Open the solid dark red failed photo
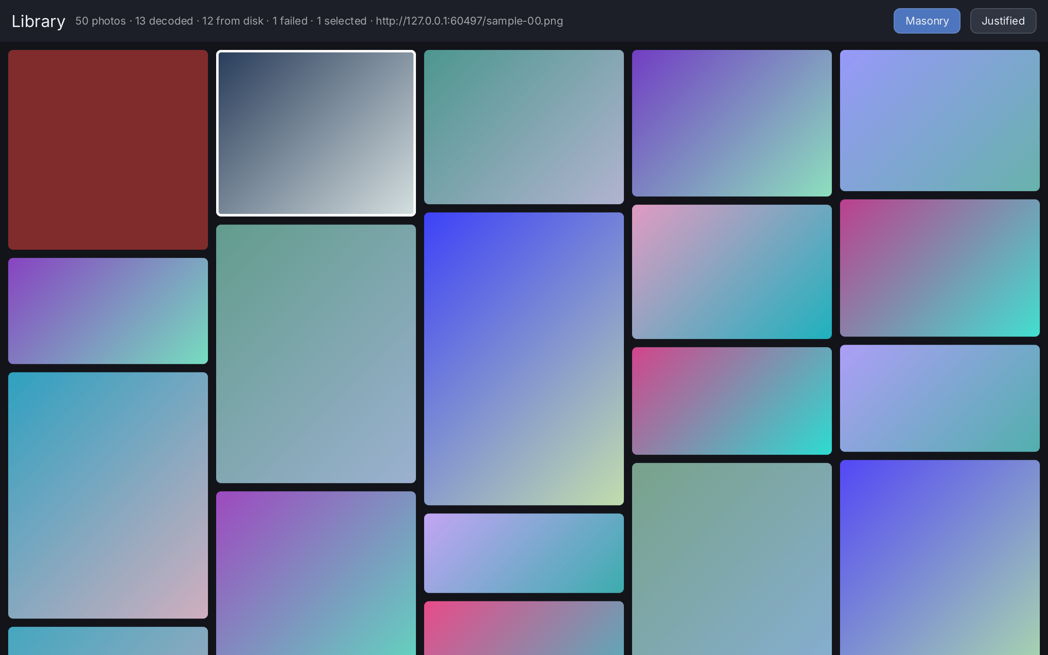The image size is (1048, 655). [x=108, y=149]
